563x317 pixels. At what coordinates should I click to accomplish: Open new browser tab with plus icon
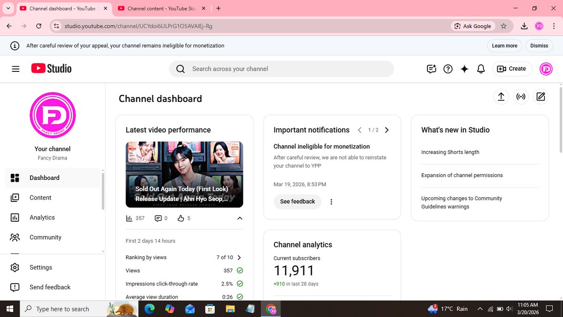tap(219, 8)
